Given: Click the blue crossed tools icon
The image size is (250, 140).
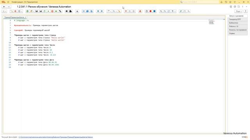Looking at the screenshot, I should tap(84, 11).
